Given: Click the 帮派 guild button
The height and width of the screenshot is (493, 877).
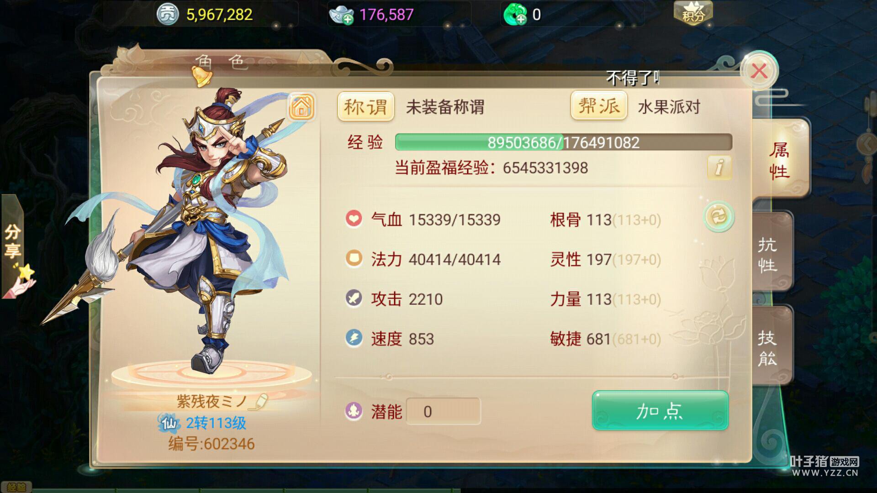Looking at the screenshot, I should point(599,105).
